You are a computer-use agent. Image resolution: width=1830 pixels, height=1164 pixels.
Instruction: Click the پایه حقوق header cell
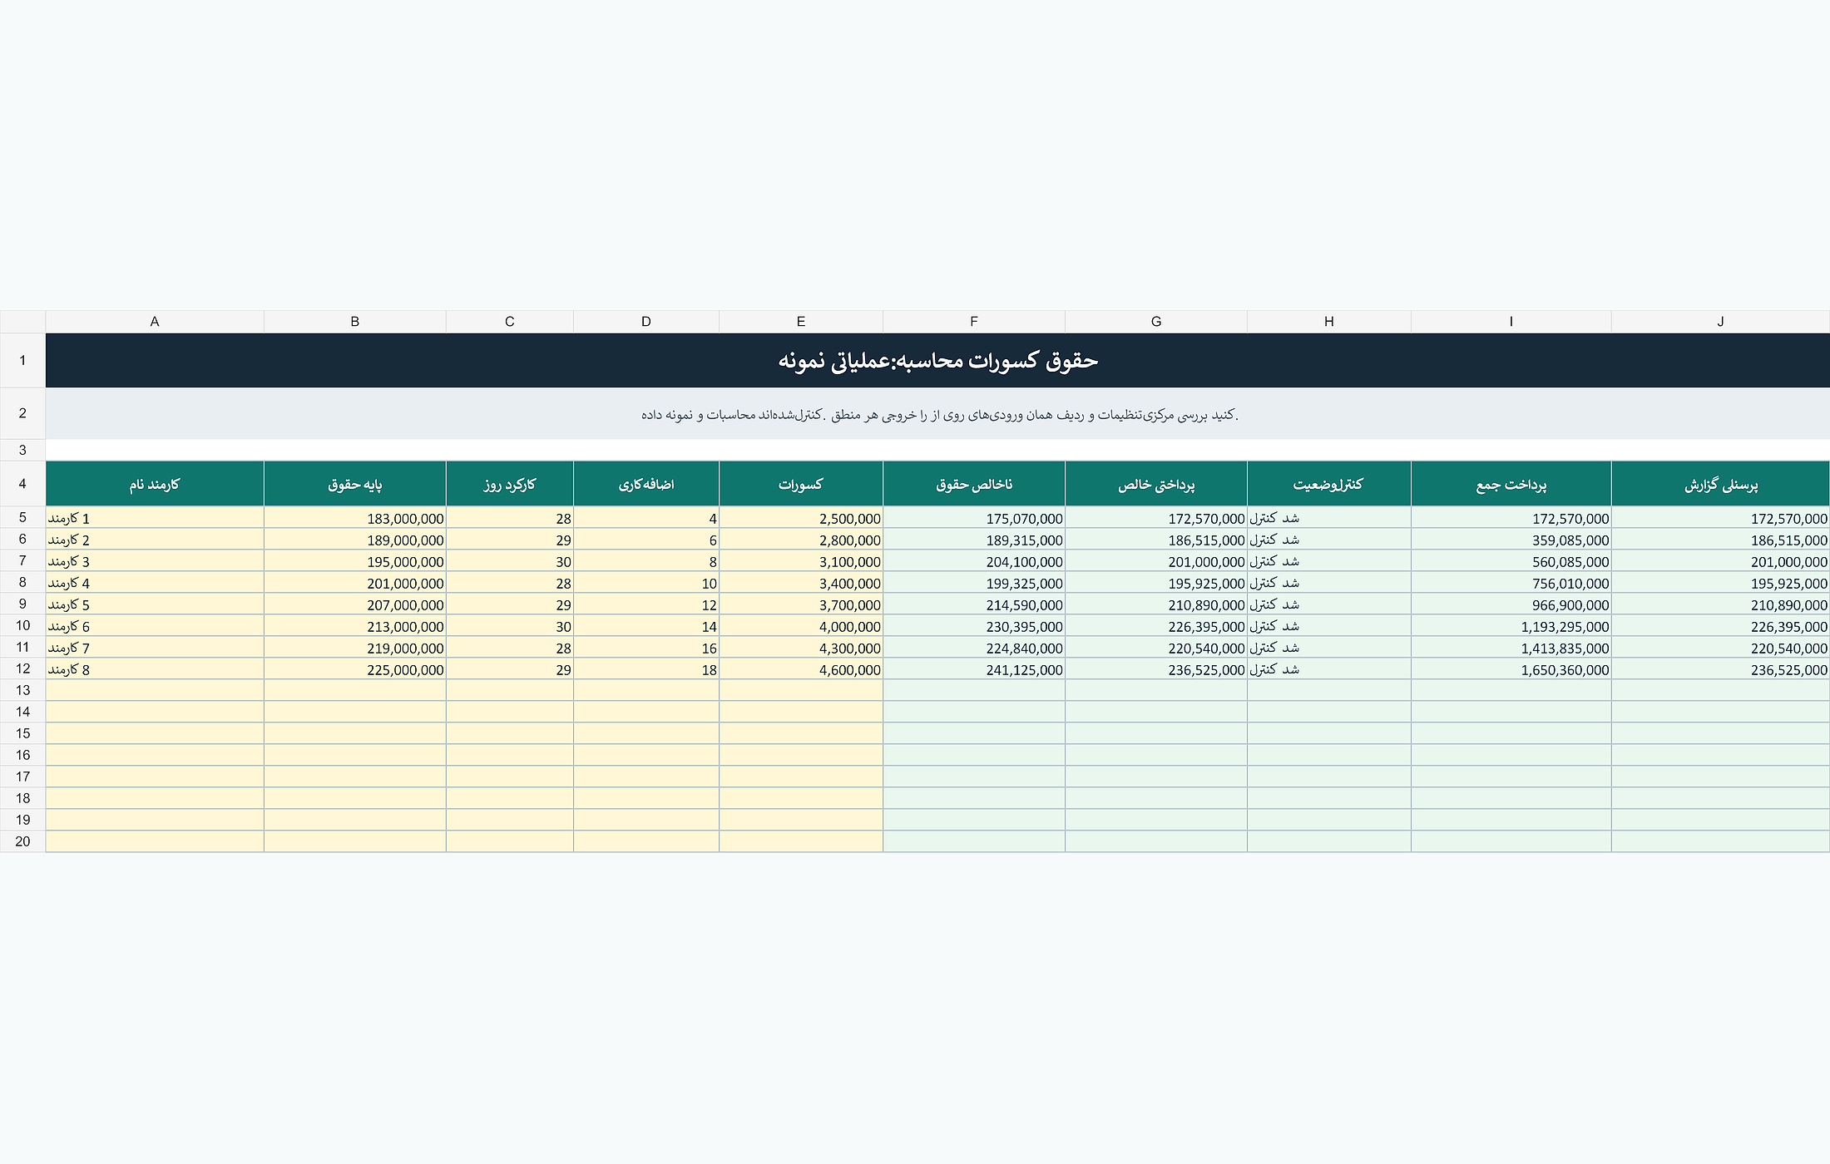[355, 484]
